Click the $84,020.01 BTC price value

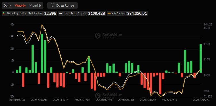137,13
